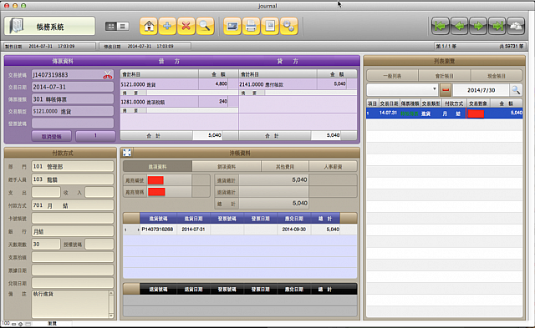The width and height of the screenshot is (535, 328).
Task: Jump to the last record arrow
Action: [x=497, y=26]
